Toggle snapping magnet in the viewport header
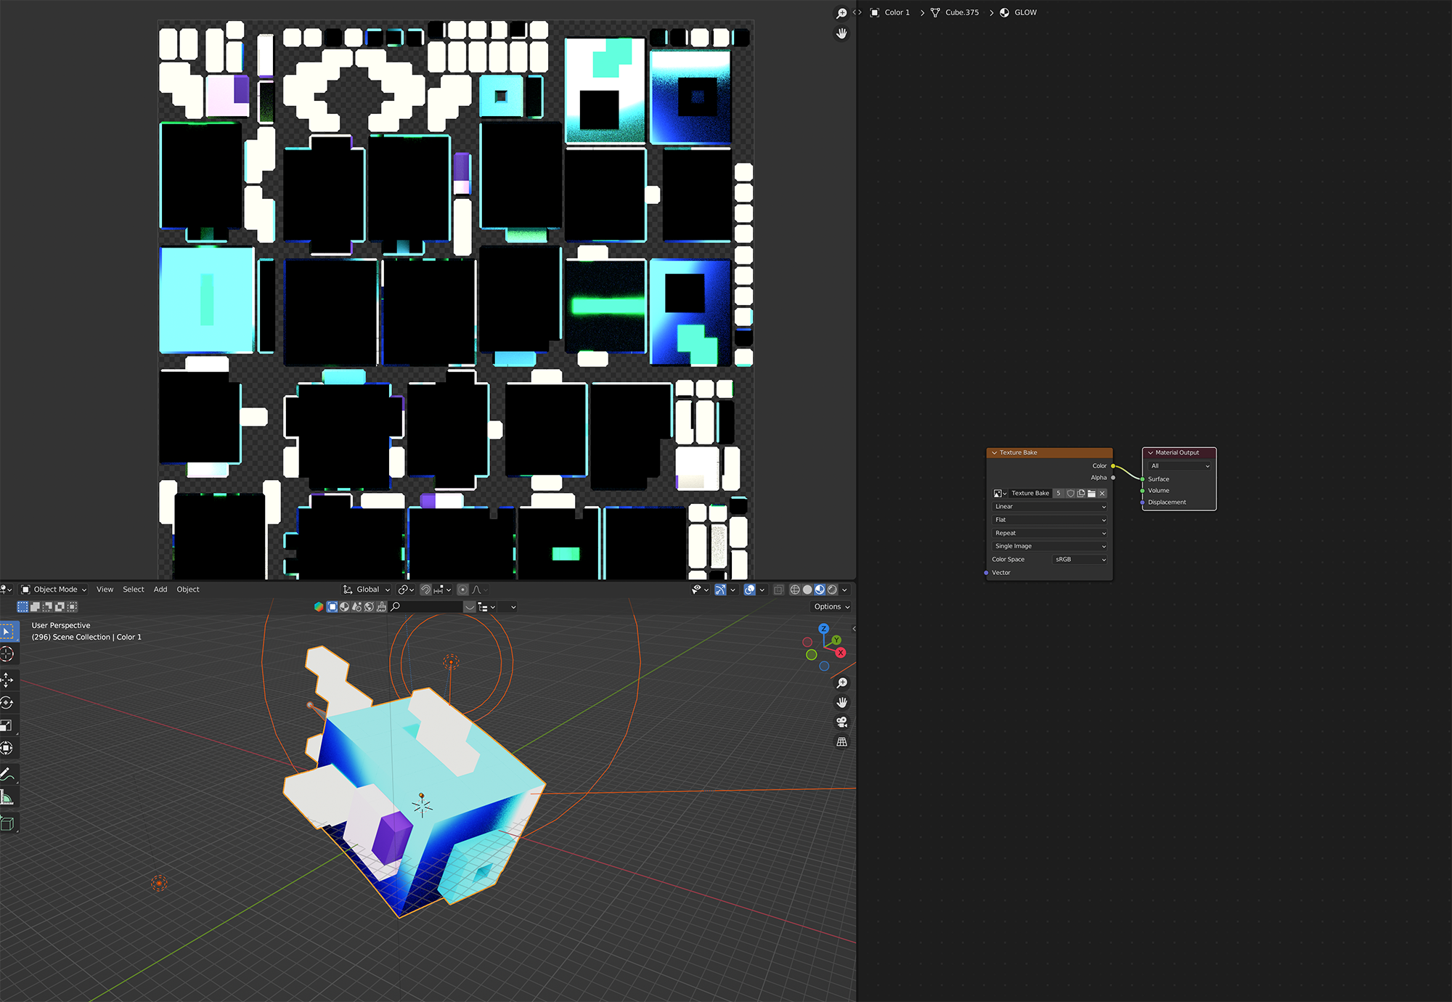 425,590
